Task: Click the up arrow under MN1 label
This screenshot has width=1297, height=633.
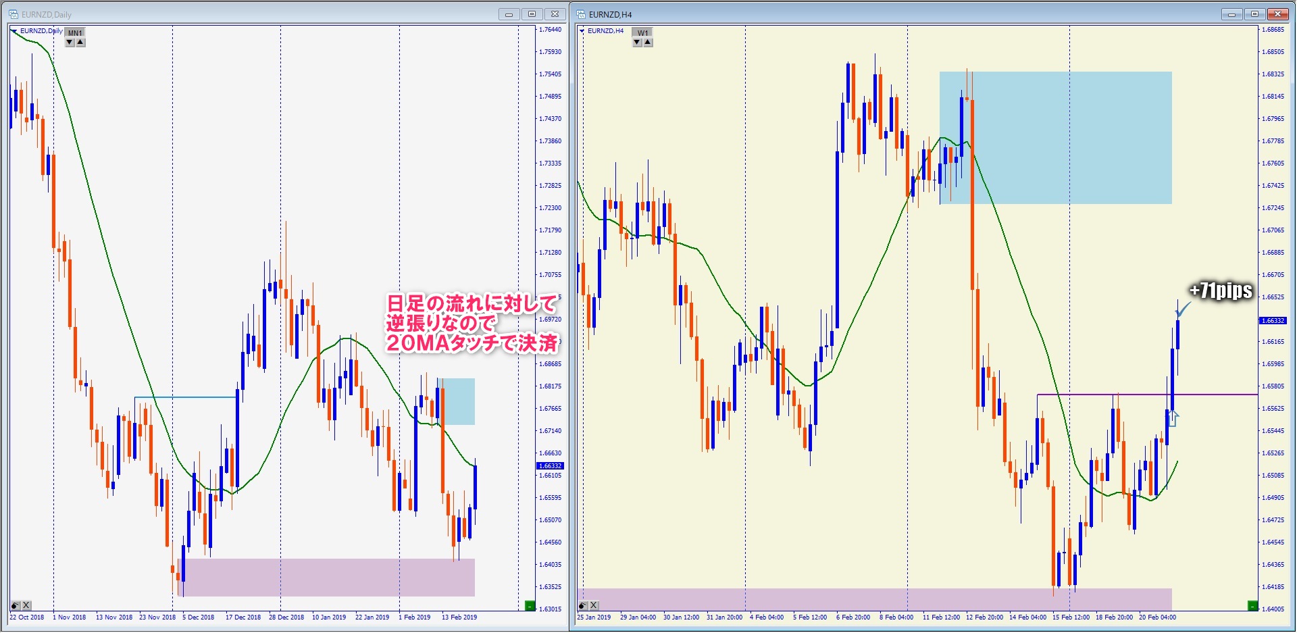Action: [x=80, y=43]
